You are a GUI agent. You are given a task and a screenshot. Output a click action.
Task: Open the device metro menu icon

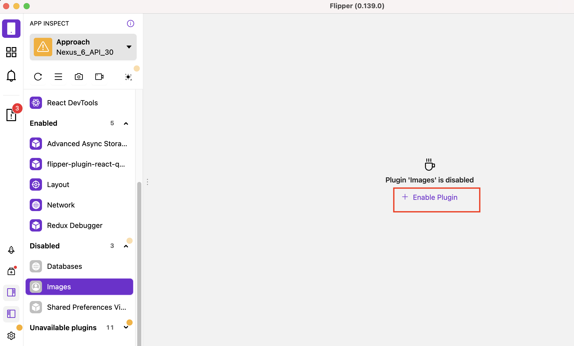point(58,77)
